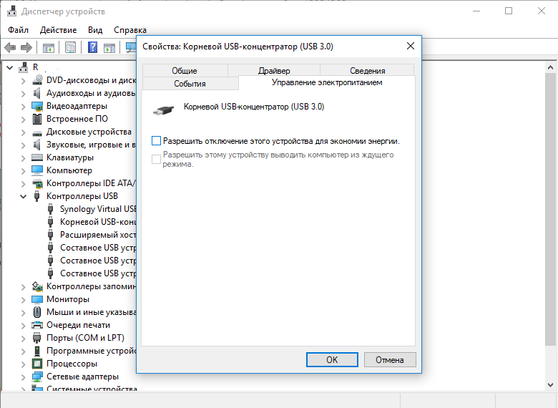Image resolution: width=558 pixels, height=408 pixels.
Task: Switch to the Общие tab
Action: [185, 70]
